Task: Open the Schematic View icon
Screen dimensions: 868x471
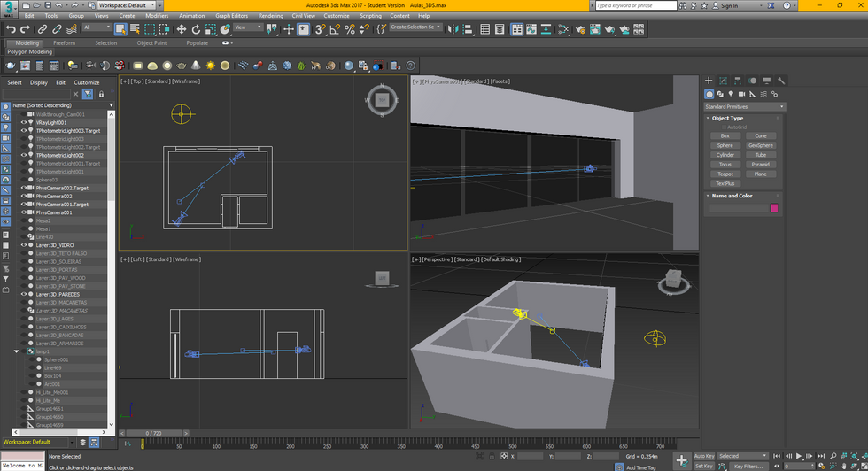Action: (546, 29)
